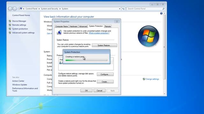Click the Control Panel icon in address bar
This screenshot has width=204, height=114.
pos(21,9)
